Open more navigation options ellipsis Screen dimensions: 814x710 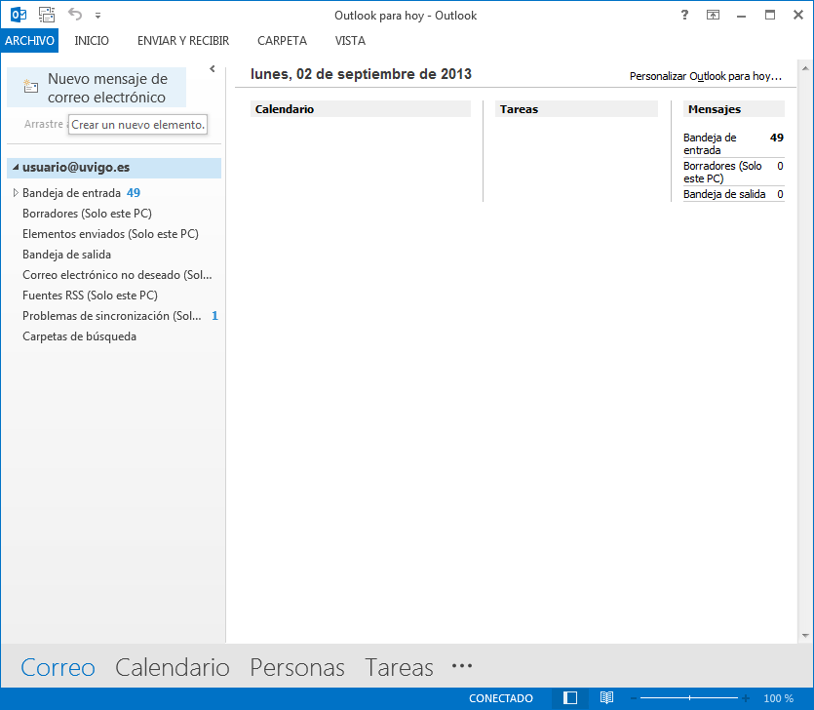[x=462, y=666]
